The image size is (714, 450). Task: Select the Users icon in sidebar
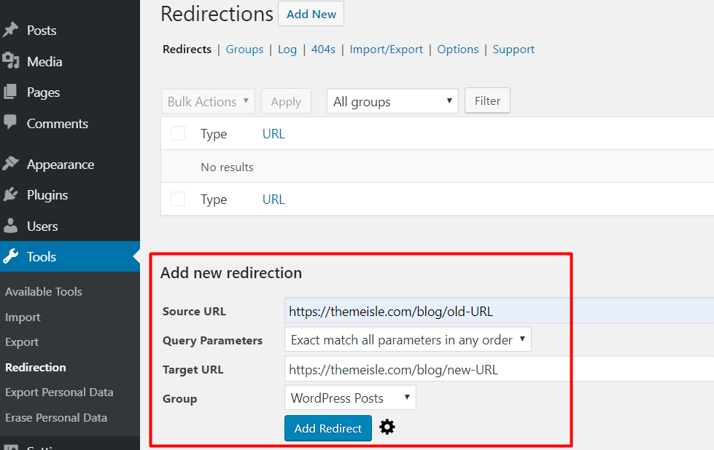(12, 226)
